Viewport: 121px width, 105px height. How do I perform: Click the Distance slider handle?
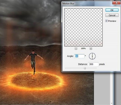pyautogui.click(x=85, y=68)
